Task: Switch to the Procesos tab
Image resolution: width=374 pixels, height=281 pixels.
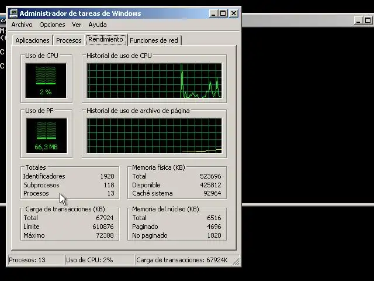Action: pos(69,40)
